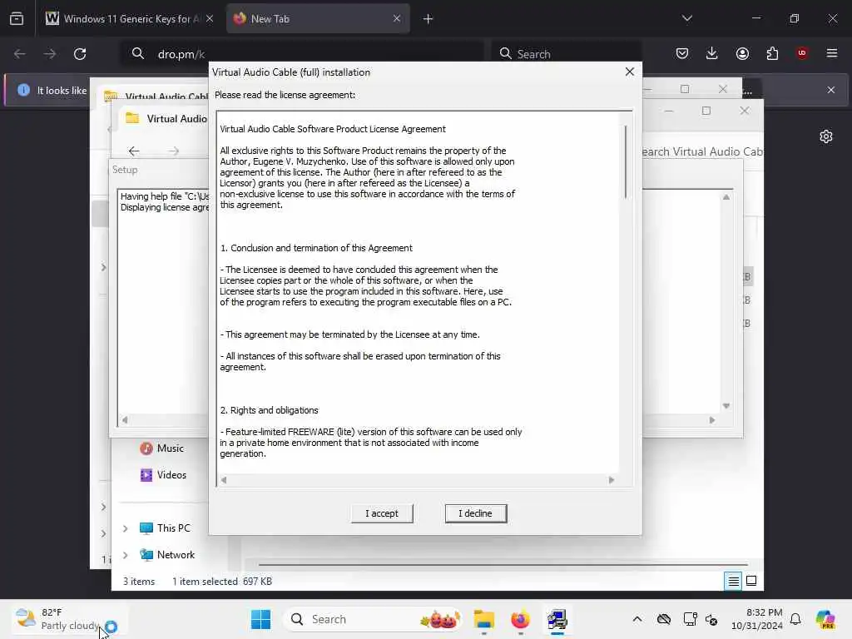The width and height of the screenshot is (852, 639).
Task: Switch to the New Tab tab
Action: [x=318, y=19]
